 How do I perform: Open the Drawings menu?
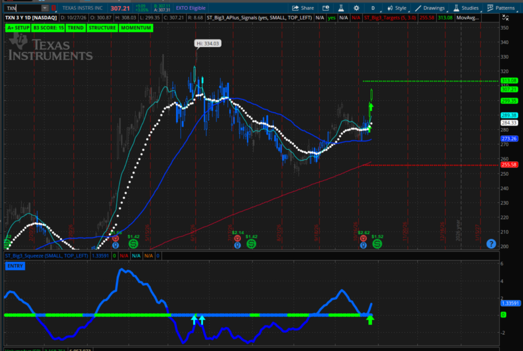(x=430, y=8)
